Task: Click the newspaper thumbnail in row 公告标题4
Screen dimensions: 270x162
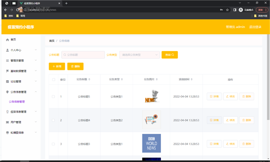Action: 152,120
